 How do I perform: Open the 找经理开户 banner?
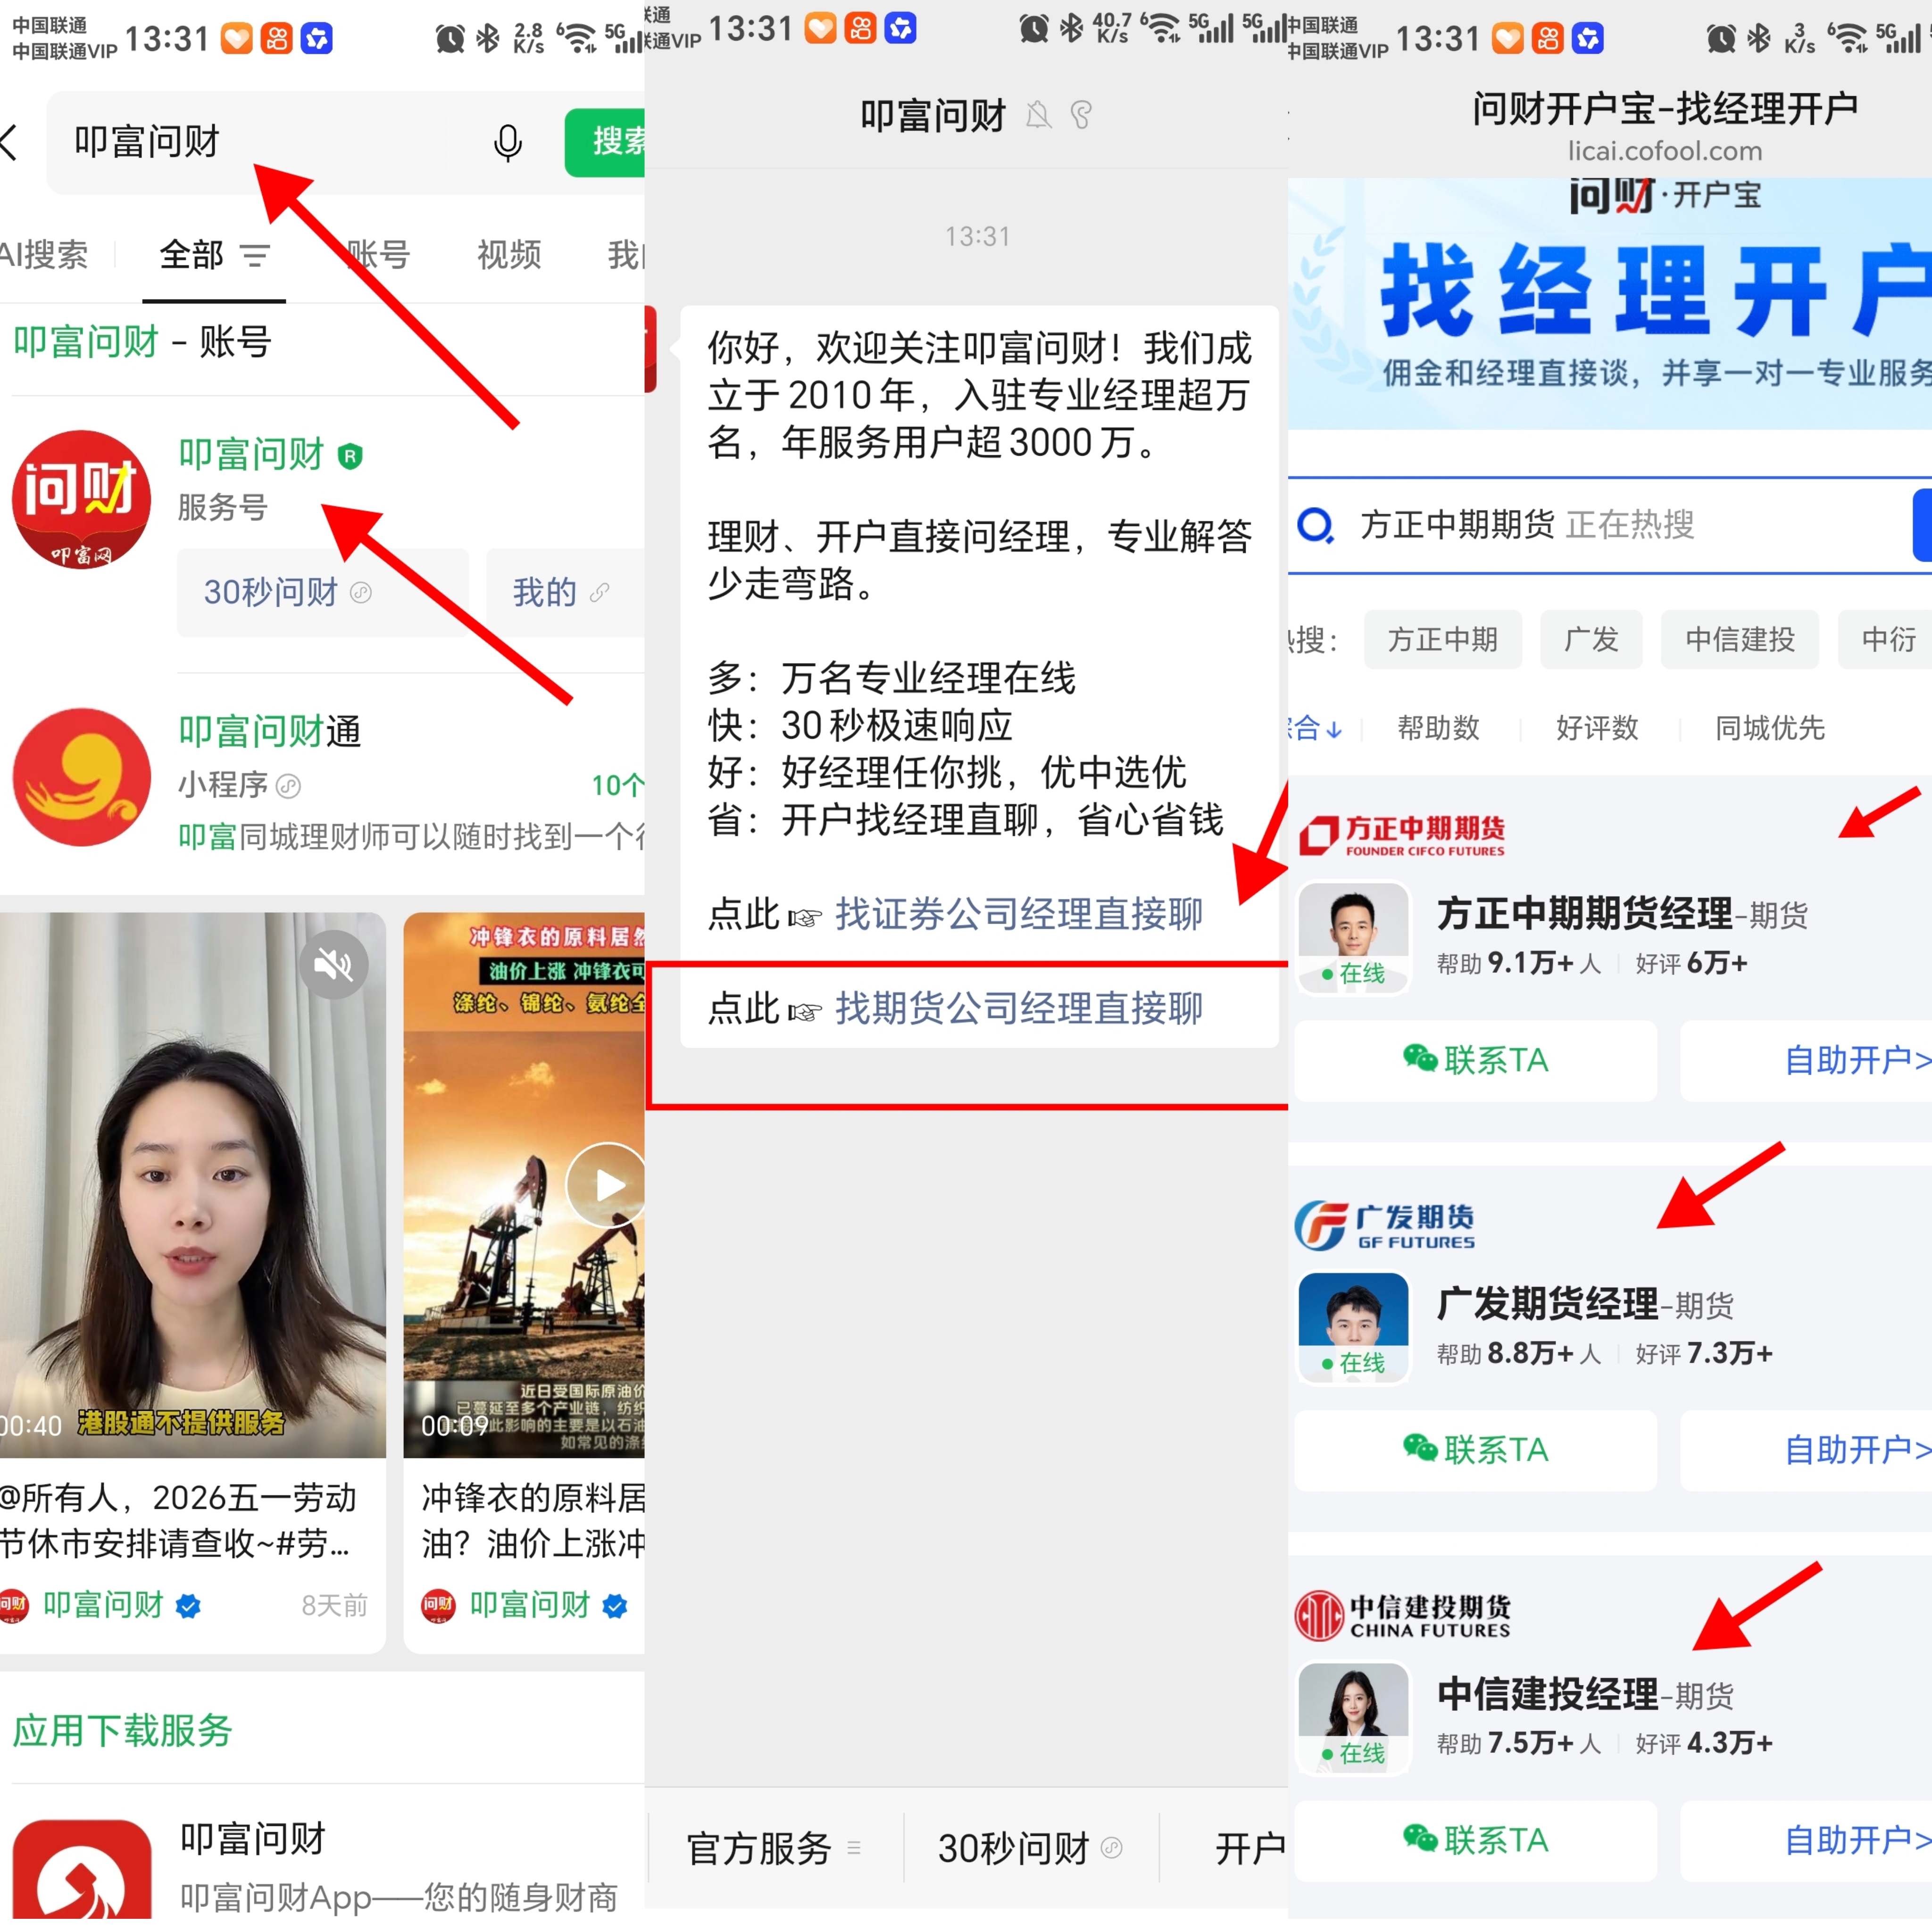point(1610,304)
